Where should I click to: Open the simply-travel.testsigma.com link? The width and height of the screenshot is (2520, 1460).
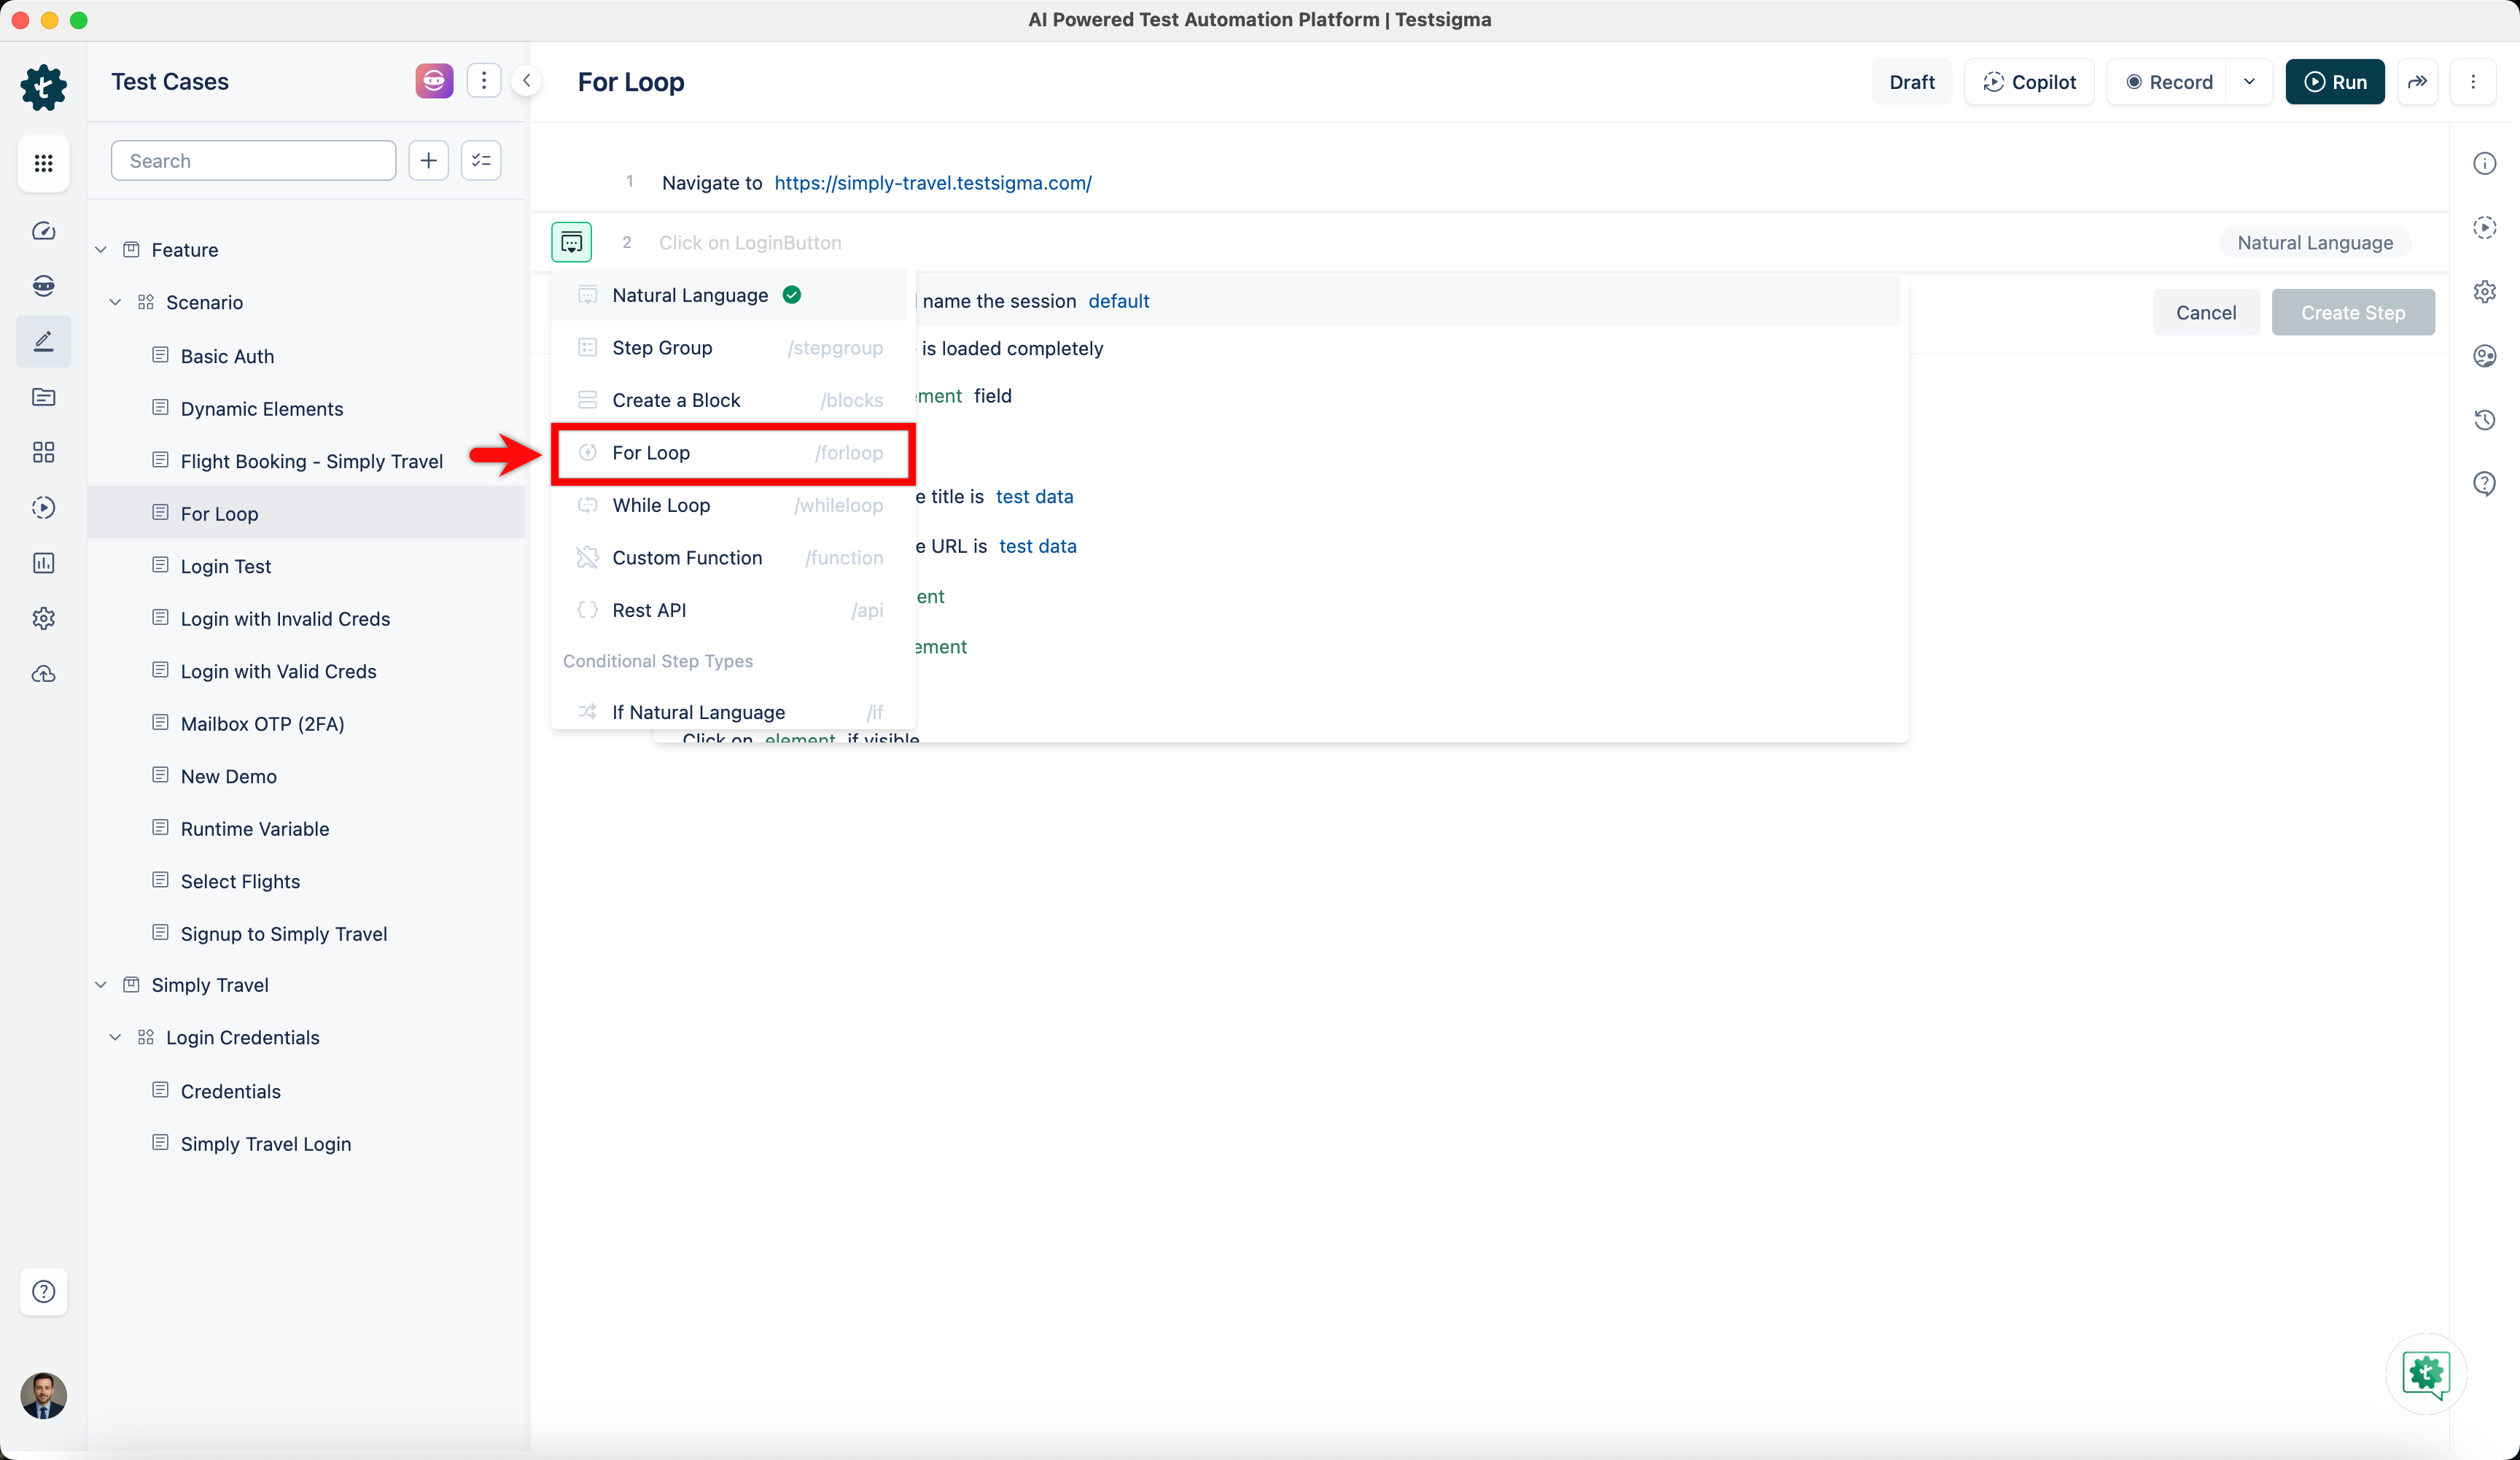click(932, 183)
